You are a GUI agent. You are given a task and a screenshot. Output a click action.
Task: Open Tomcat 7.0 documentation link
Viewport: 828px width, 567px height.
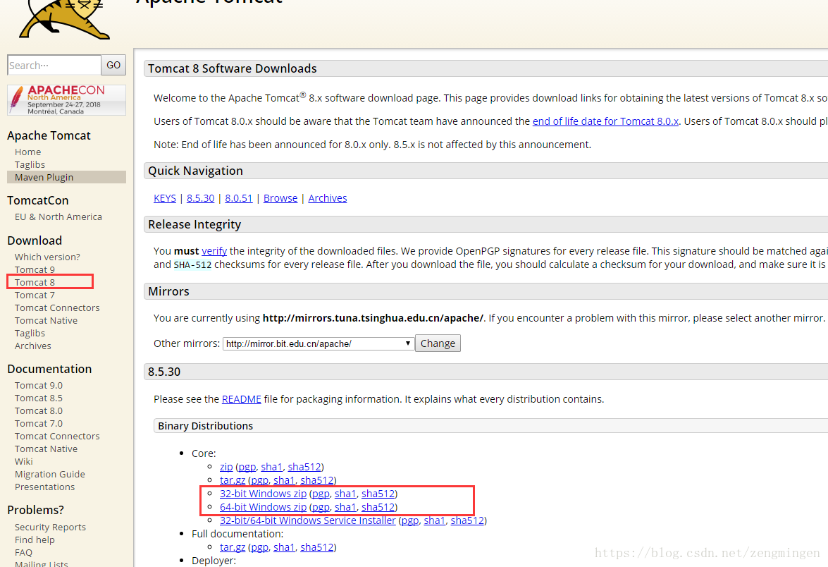(39, 424)
